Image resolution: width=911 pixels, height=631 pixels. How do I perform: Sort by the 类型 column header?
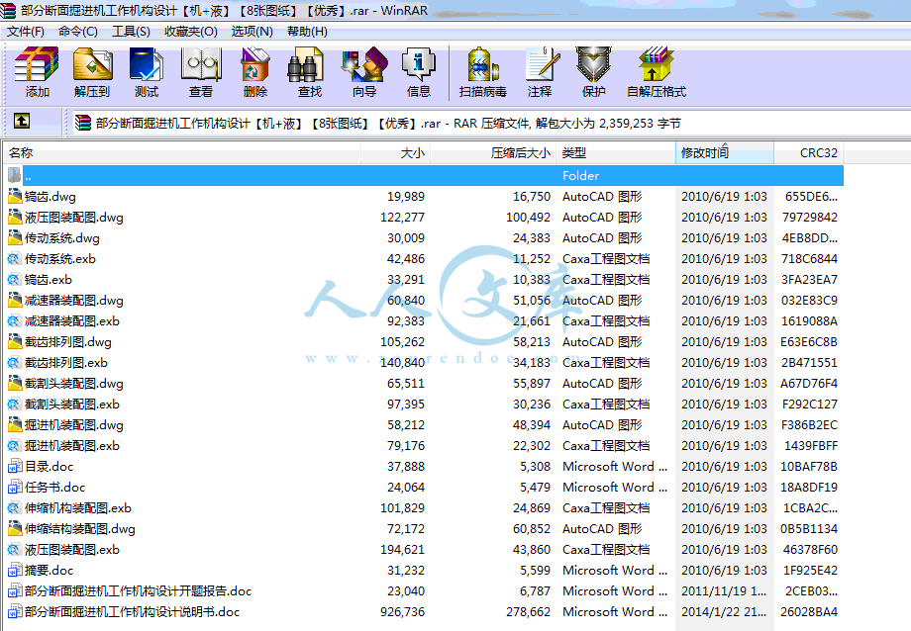615,152
